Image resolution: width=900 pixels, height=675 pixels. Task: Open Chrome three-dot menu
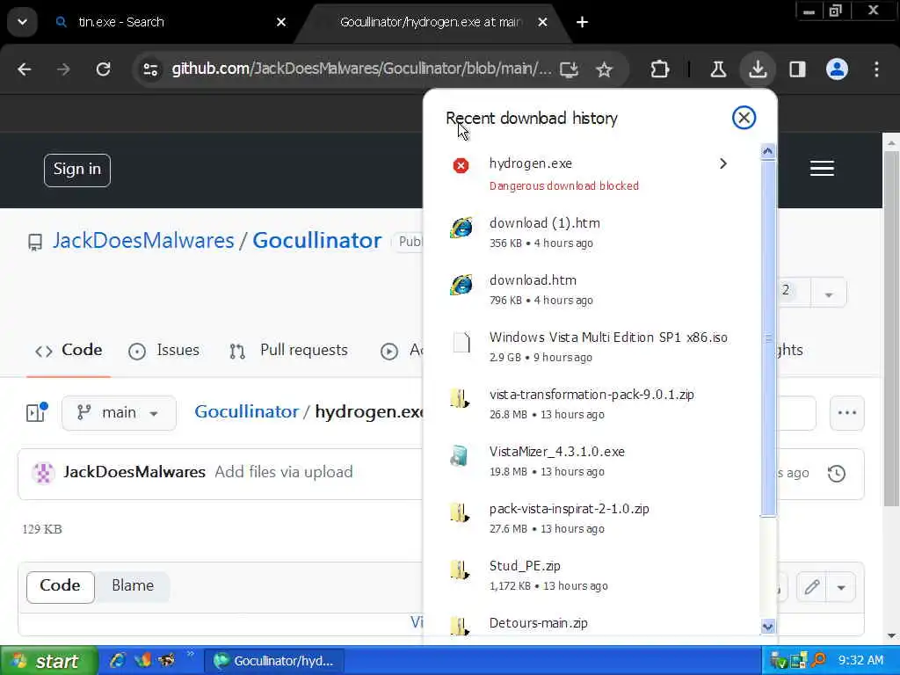(x=876, y=69)
